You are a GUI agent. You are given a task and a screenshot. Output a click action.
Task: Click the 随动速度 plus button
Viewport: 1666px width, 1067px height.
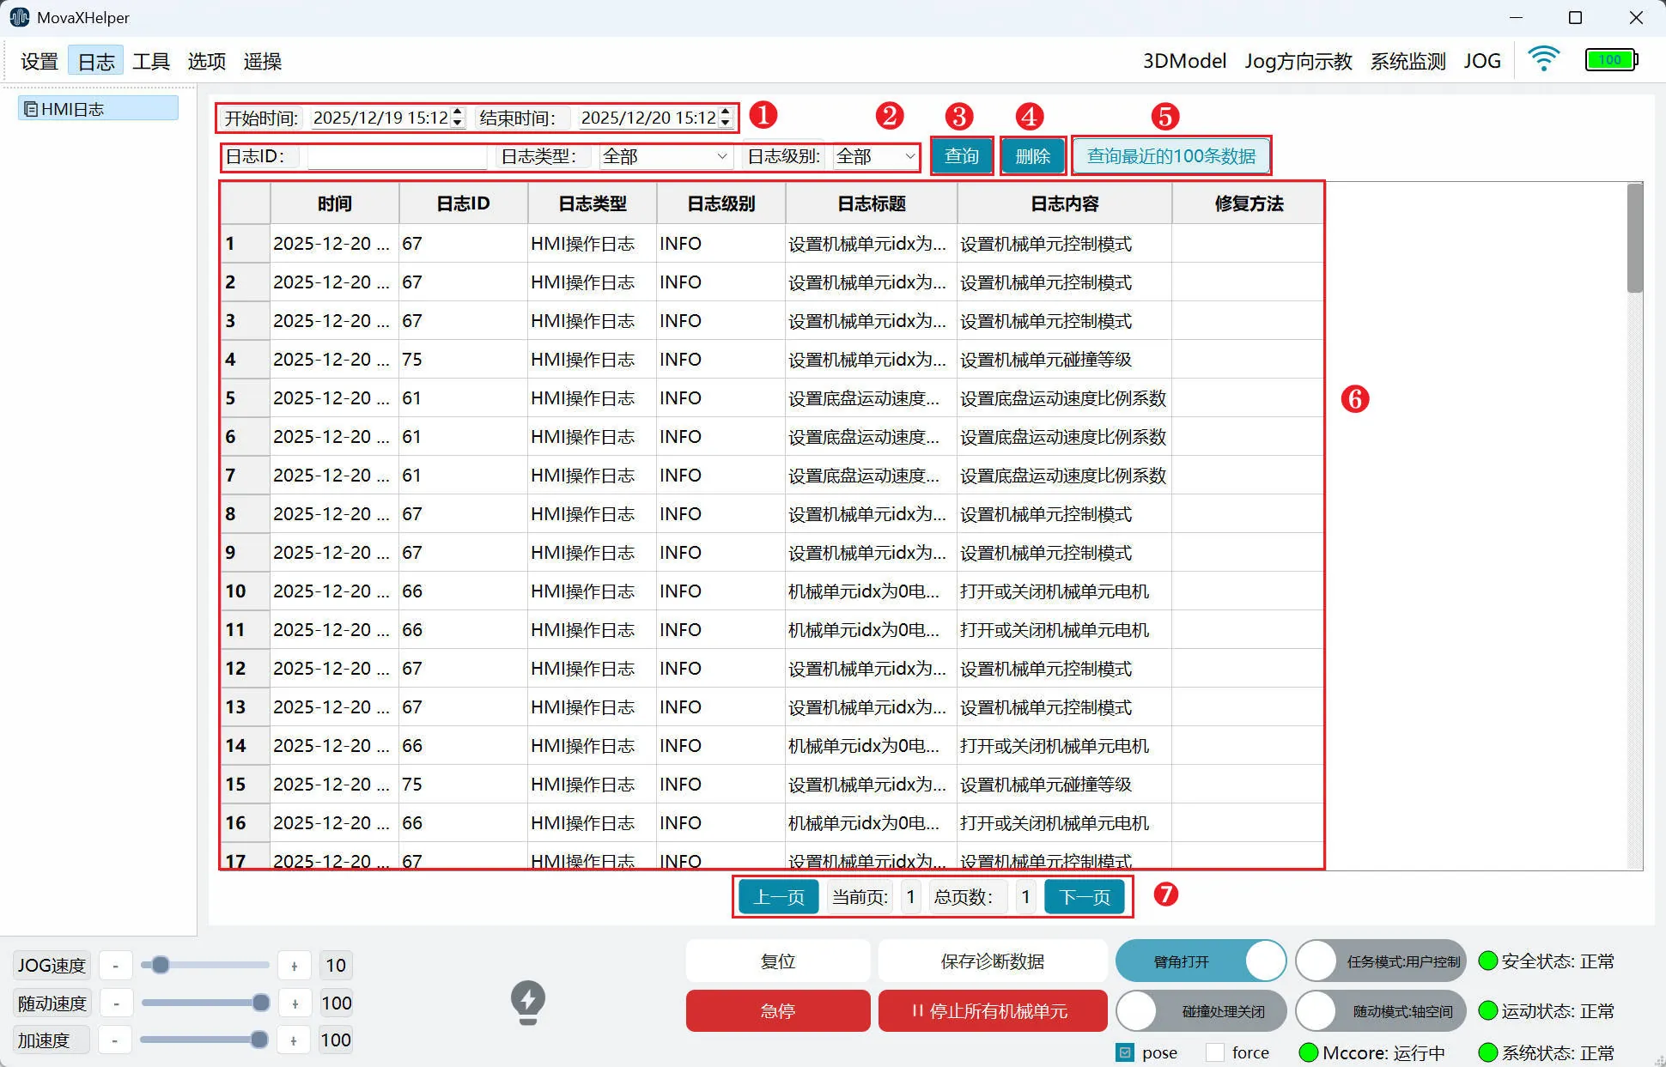(x=295, y=1003)
